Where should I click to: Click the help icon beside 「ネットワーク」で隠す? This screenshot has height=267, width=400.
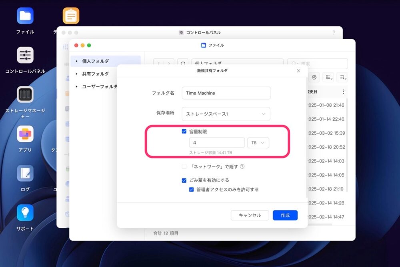[242, 167]
